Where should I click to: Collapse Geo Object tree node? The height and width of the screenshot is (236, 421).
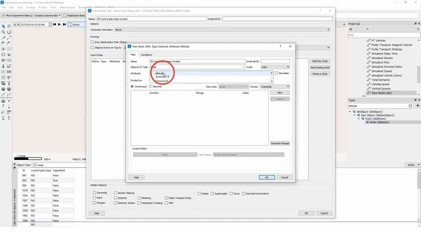pyautogui.click(x=354, y=115)
